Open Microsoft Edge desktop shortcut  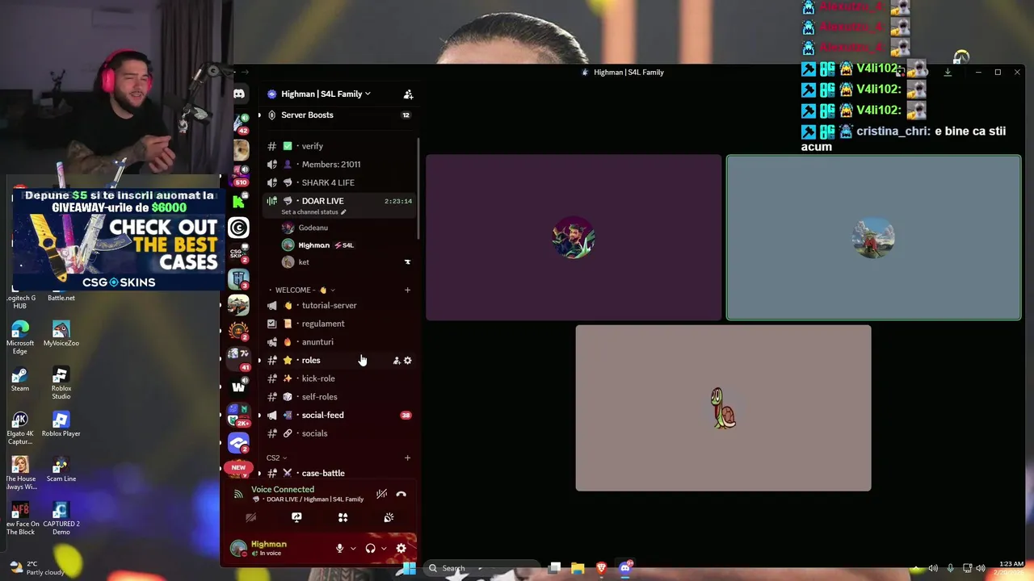click(x=20, y=336)
